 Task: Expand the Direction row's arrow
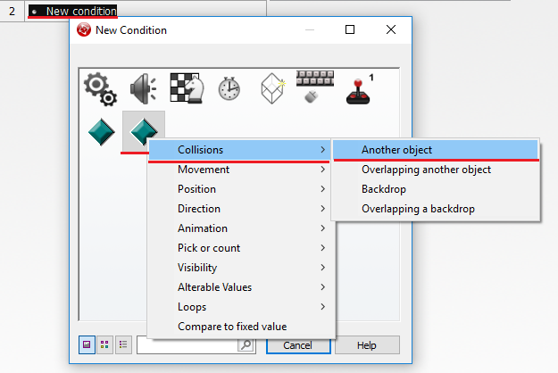click(323, 209)
